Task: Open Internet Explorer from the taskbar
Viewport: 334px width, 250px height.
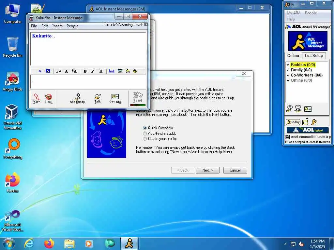Action: click(x=29, y=243)
